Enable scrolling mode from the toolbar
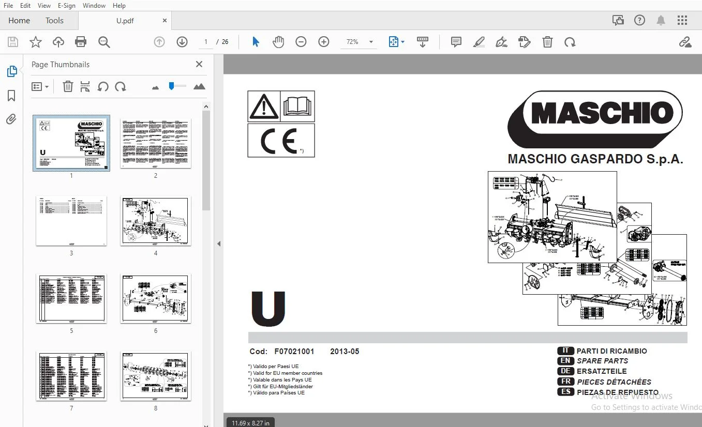This screenshot has width=702, height=427. coord(423,42)
